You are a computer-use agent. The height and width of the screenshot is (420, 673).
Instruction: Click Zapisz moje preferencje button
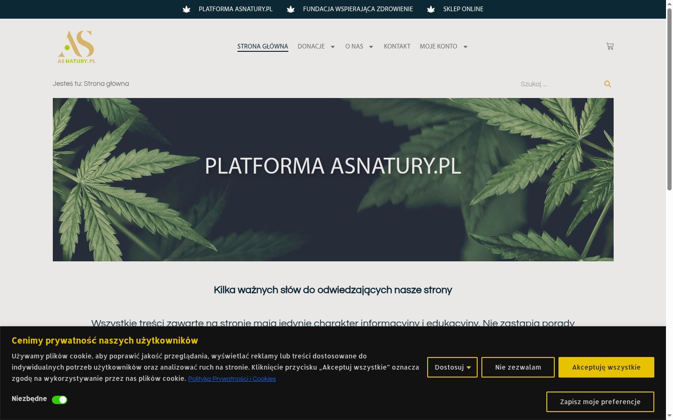tap(600, 402)
